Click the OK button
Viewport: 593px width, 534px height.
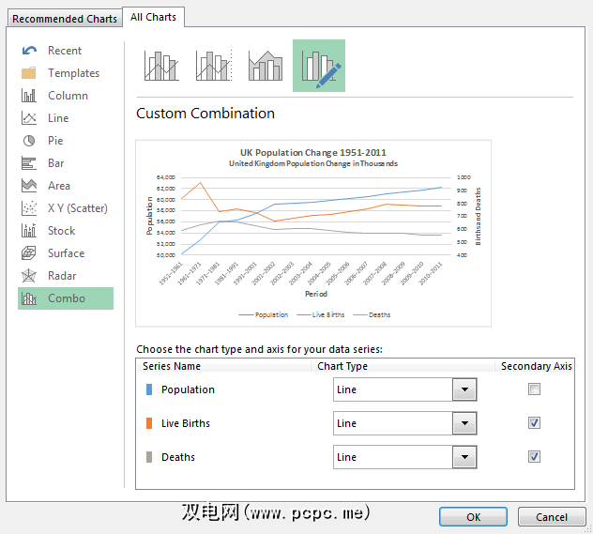[x=473, y=517]
